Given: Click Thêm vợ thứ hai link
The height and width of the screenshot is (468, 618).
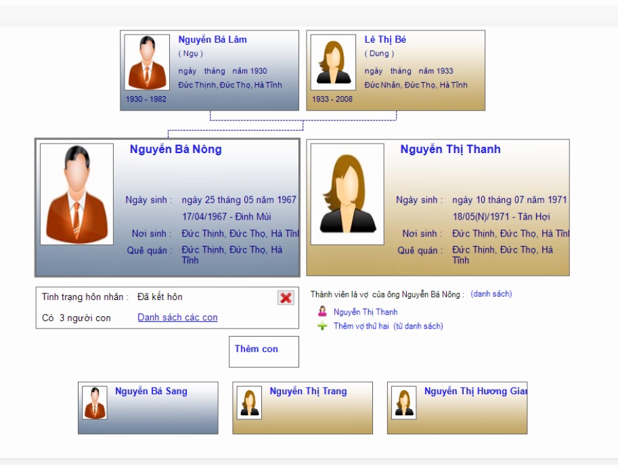Looking at the screenshot, I should point(361,326).
